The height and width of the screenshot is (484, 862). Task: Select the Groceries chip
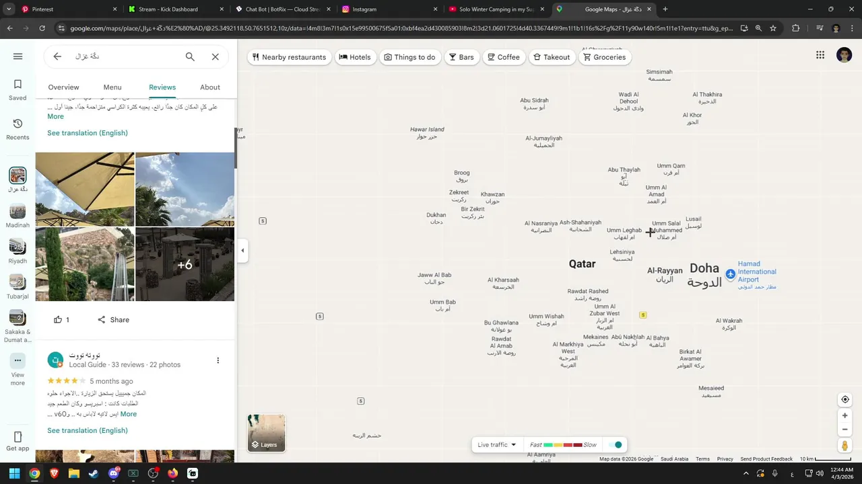tap(605, 57)
